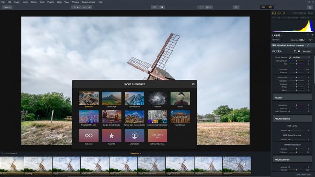Show the image info icon
The image size is (315, 177).
point(284,13)
